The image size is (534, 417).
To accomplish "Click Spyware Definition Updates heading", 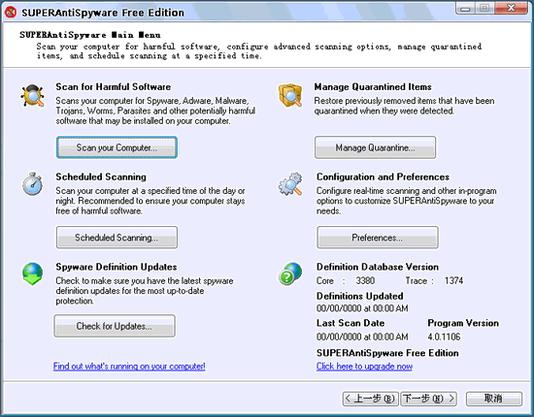I will pos(117,267).
